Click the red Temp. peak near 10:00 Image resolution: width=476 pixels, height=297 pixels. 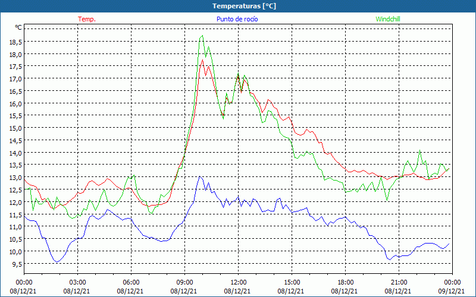[202, 60]
